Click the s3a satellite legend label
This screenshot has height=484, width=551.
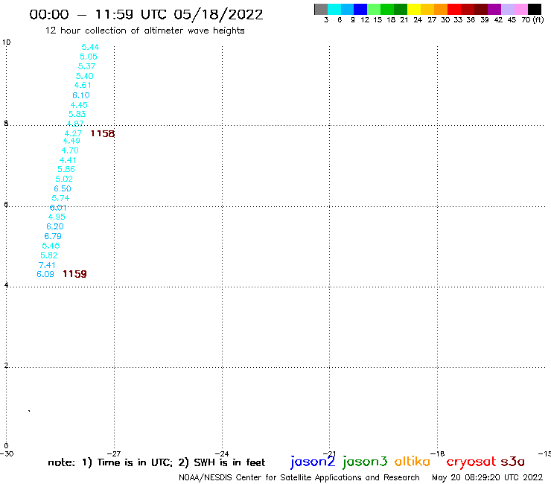pos(513,462)
